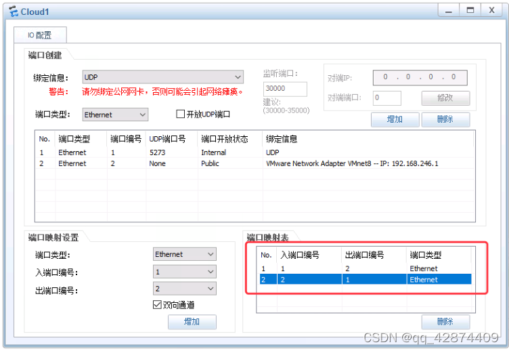Image resolution: width=509 pixels, height=351 pixels.
Task: Click the 出端口编号 header in mapping table
Action: (374, 255)
